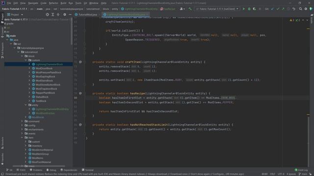Open the File menu
Screen dimensions: 314x176
click(x=9, y=3)
